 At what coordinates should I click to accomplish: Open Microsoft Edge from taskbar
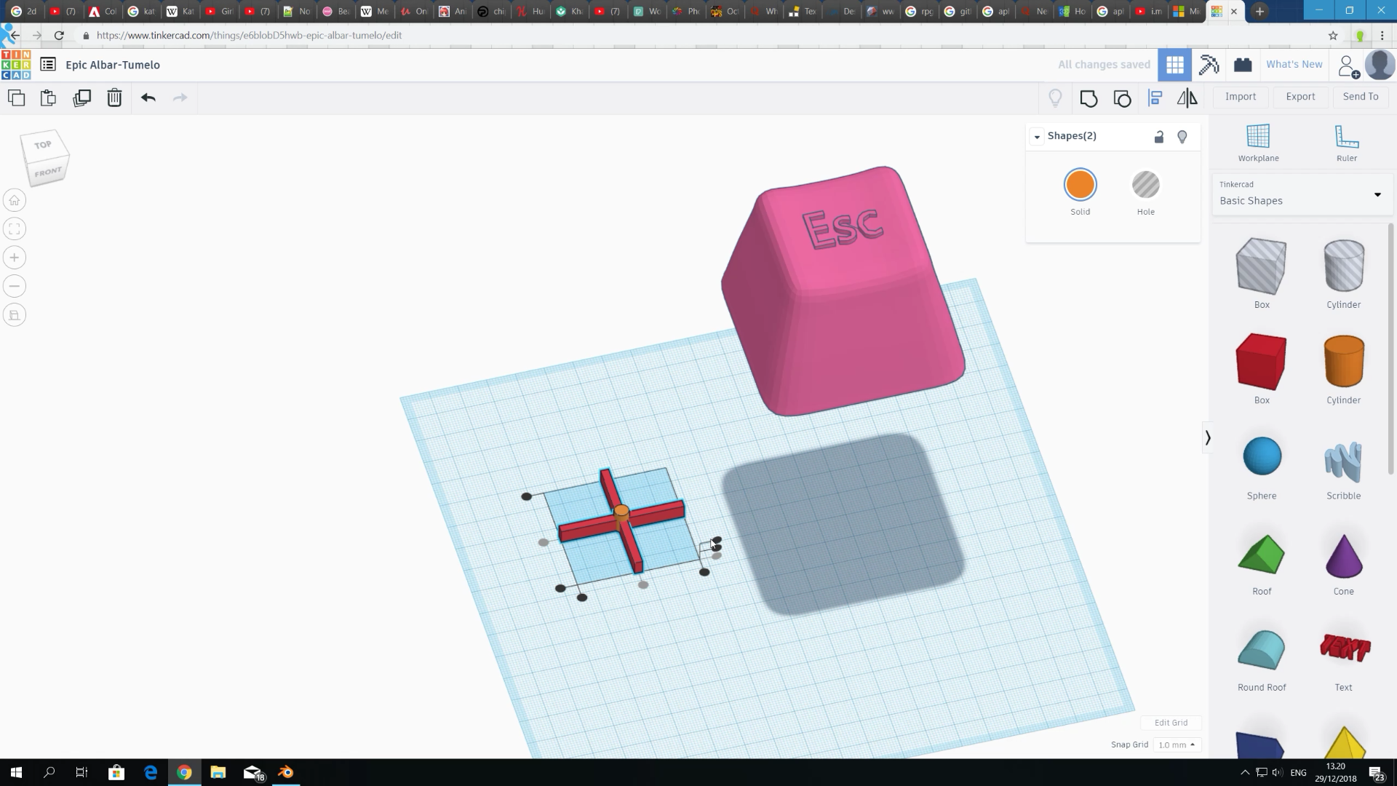click(x=151, y=772)
